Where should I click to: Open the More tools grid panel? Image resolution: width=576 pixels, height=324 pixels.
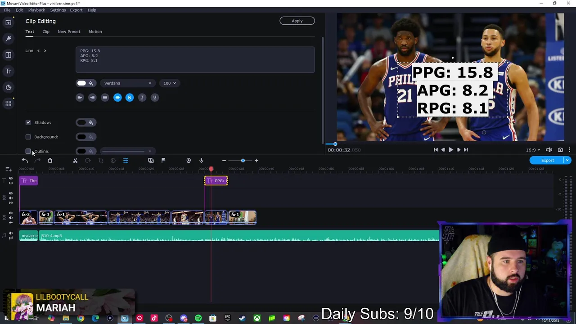pos(8,103)
